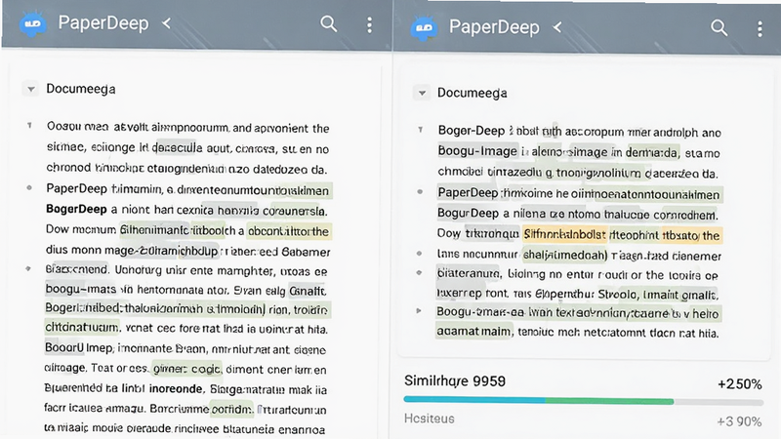This screenshot has height=439, width=781.
Task: Click the 'inoreonde' bold word in the left pane
Action: (176, 388)
